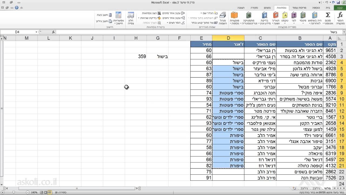Click Calculate Now (חשב כעת)
Viewport: 346px width, 195px height.
(x=104, y=15)
